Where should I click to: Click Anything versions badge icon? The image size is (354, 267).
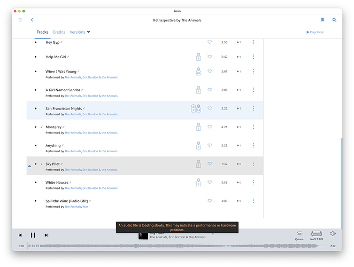(198, 145)
